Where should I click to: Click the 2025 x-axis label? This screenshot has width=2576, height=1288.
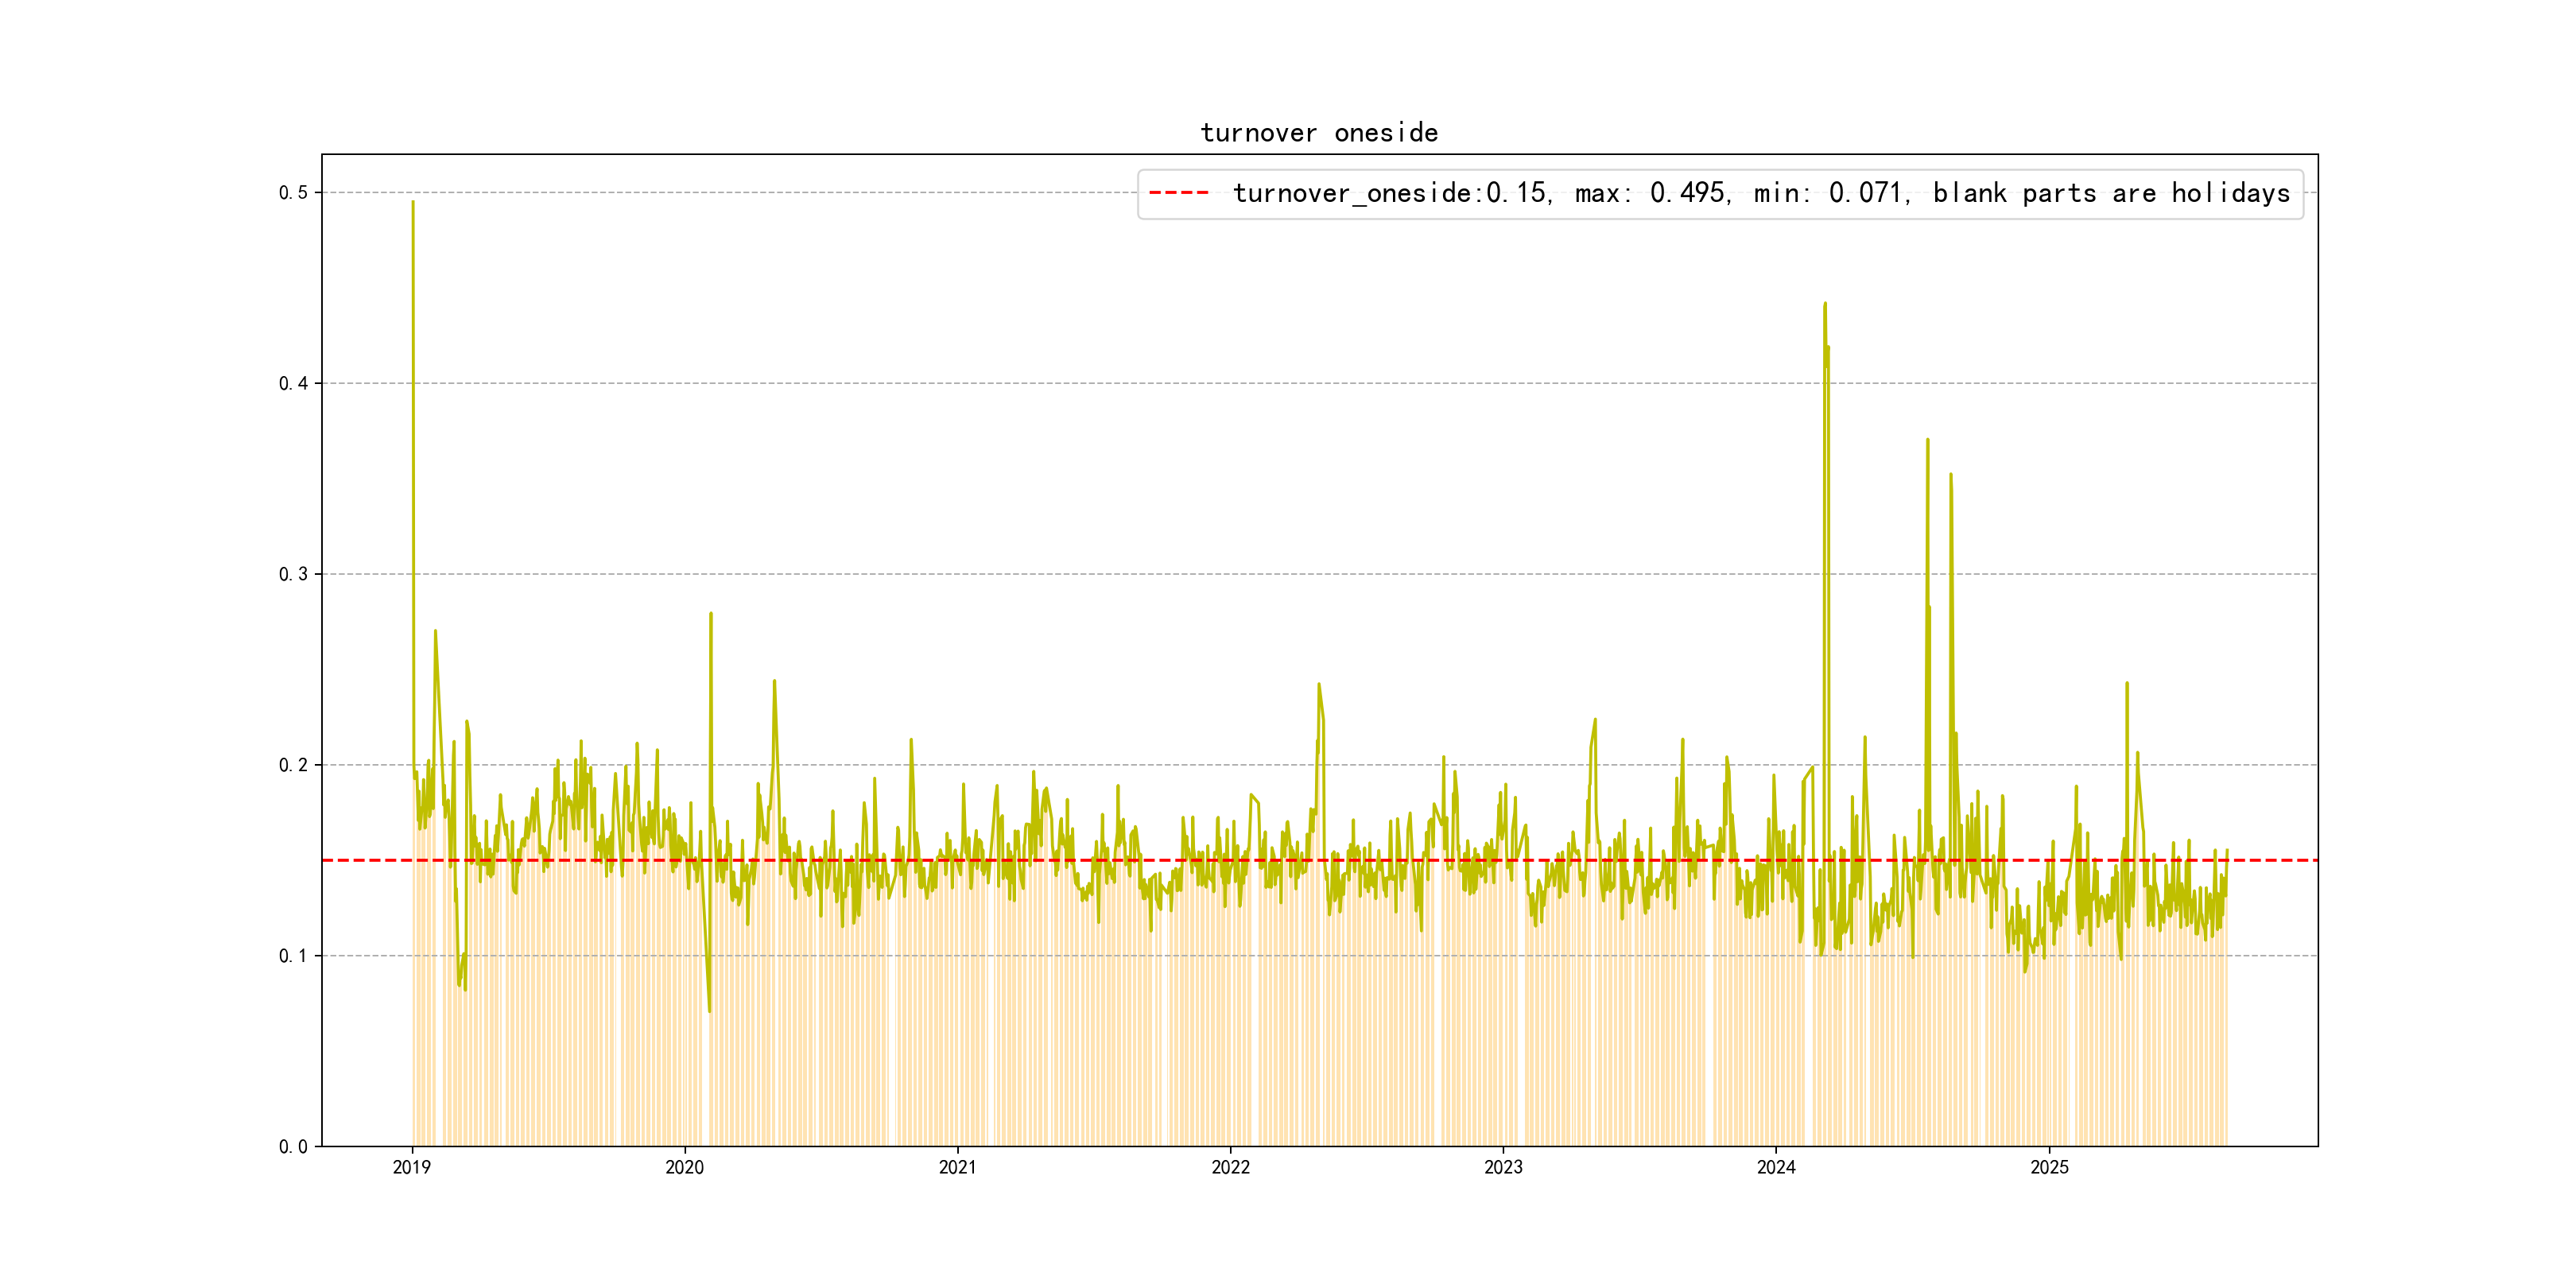click(x=2049, y=1167)
